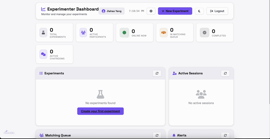
Task: Click the TOTAL EXPERIMENTS label
Action: [x=58, y=36]
